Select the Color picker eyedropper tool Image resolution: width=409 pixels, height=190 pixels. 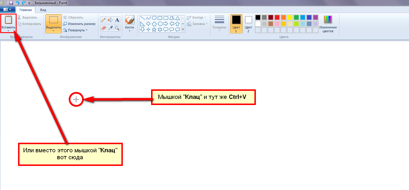click(110, 28)
